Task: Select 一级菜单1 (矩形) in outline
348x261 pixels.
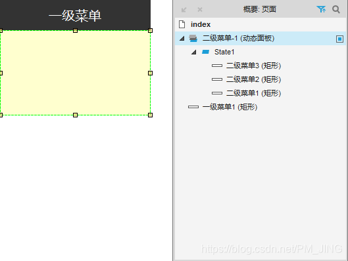Action: (x=230, y=107)
